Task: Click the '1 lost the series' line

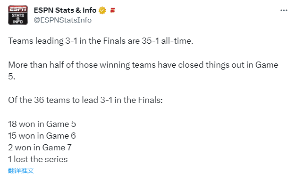Action: 38,159
